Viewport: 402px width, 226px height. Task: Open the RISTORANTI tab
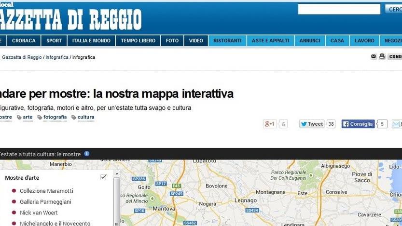click(x=227, y=40)
